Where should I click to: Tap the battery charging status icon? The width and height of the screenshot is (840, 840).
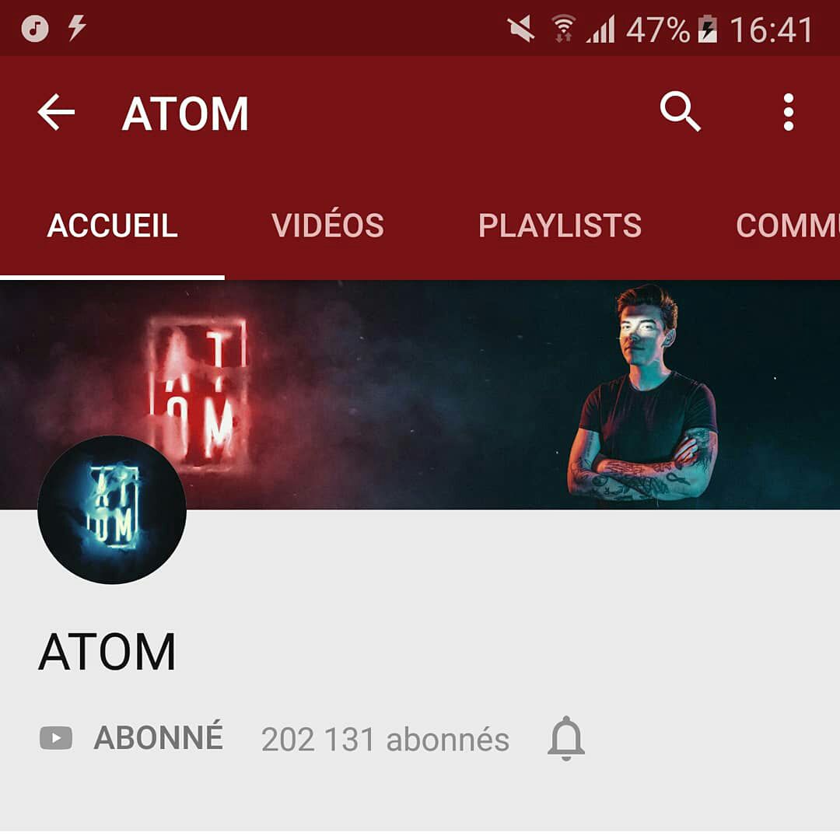point(707,29)
